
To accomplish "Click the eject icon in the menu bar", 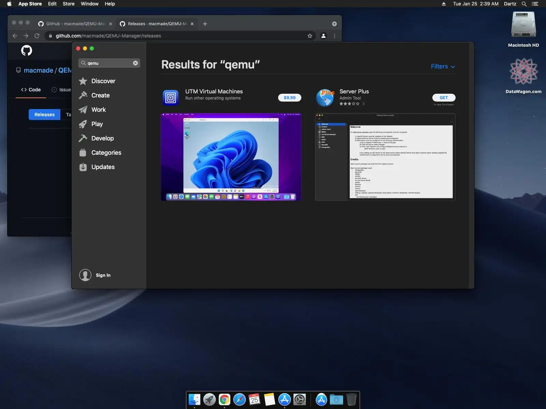I will point(444,4).
